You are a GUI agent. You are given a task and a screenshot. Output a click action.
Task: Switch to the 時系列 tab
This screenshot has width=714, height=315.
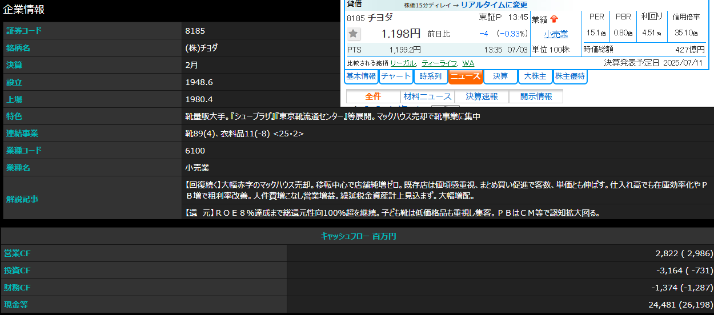[x=431, y=76]
